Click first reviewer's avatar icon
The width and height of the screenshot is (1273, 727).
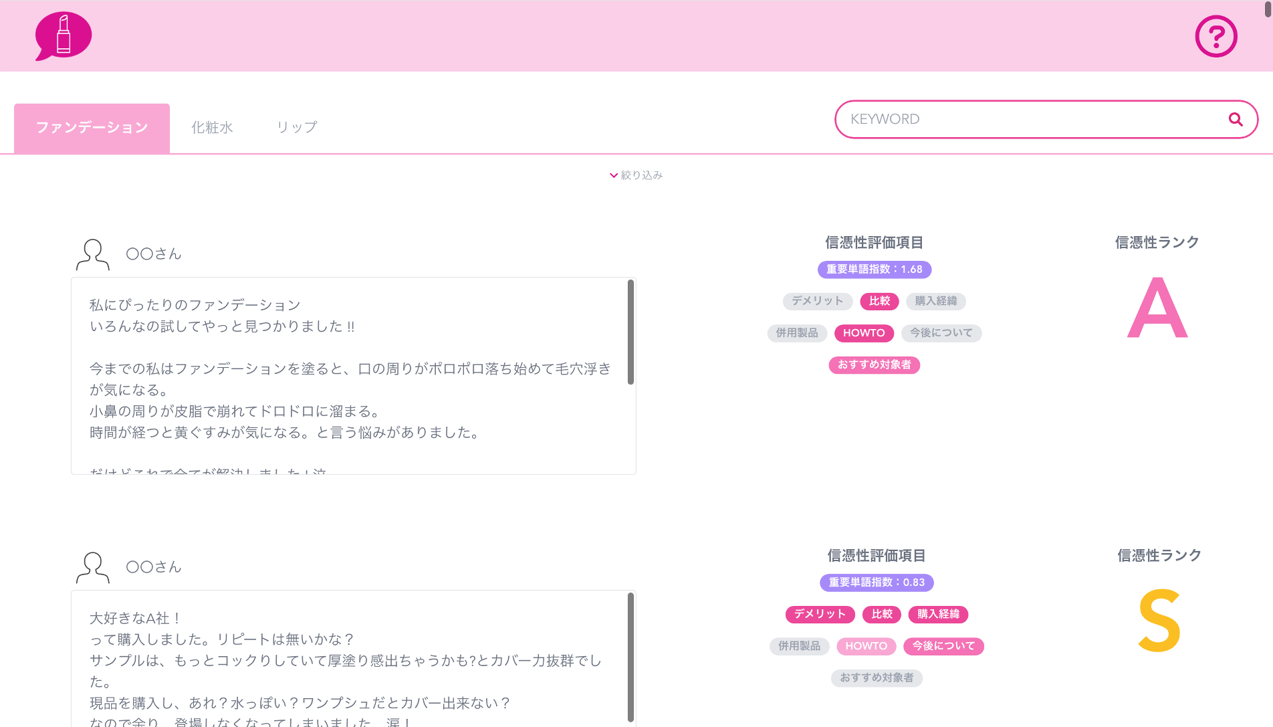(x=92, y=254)
